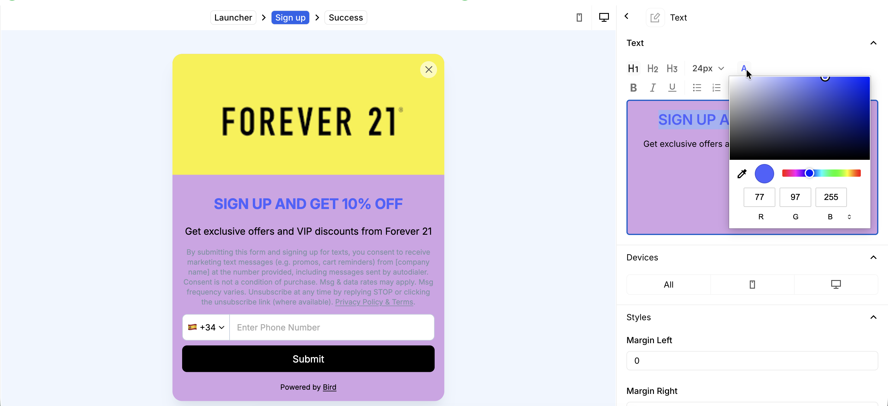Image resolution: width=888 pixels, height=406 pixels.
Task: Open the Privacy Policy & Terms link
Action: tap(374, 302)
